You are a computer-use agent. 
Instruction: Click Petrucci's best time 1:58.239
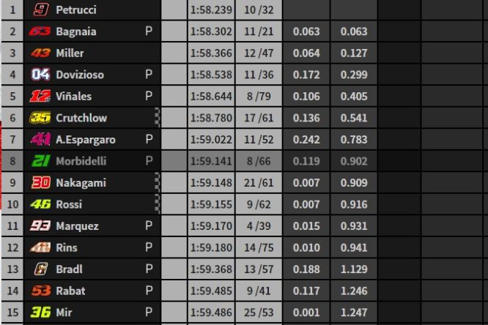pos(211,10)
